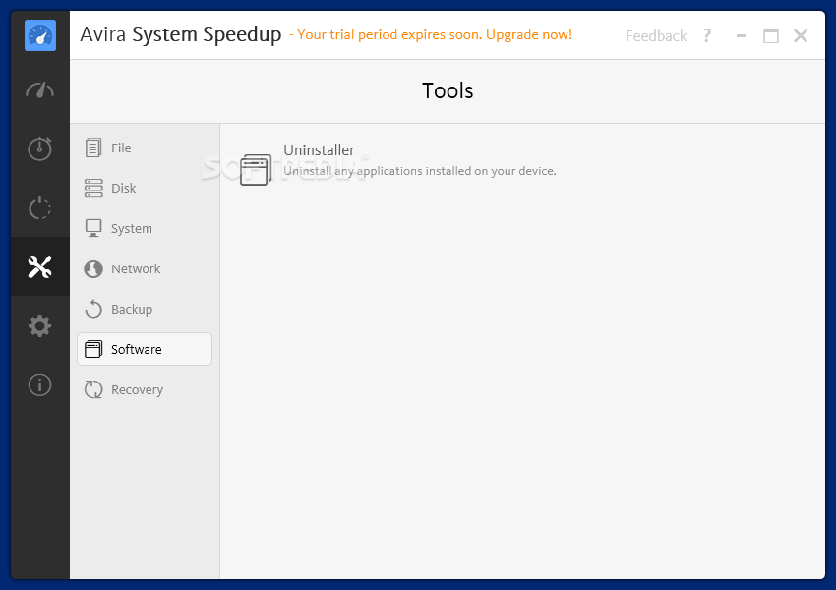
Task: Select the Software tools tab
Action: coord(145,349)
